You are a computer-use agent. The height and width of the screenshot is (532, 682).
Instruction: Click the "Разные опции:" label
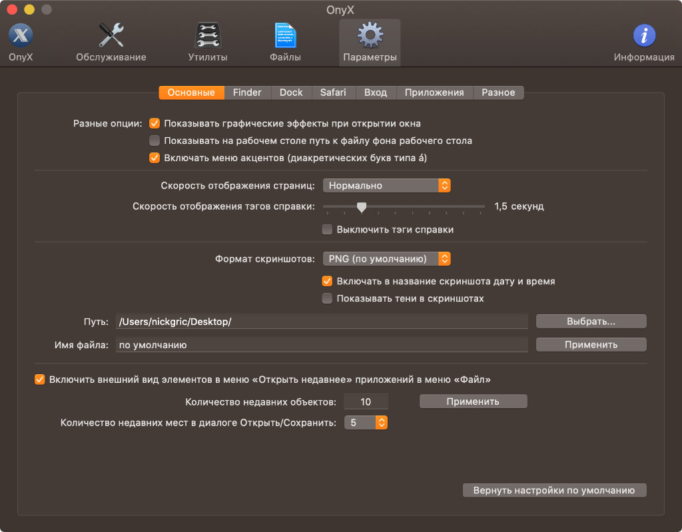click(107, 124)
